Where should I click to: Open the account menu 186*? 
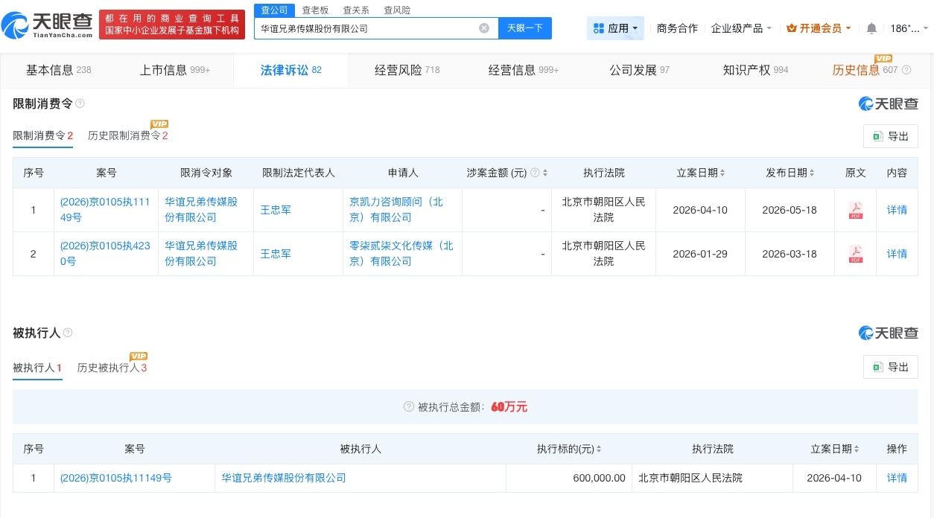point(909,28)
